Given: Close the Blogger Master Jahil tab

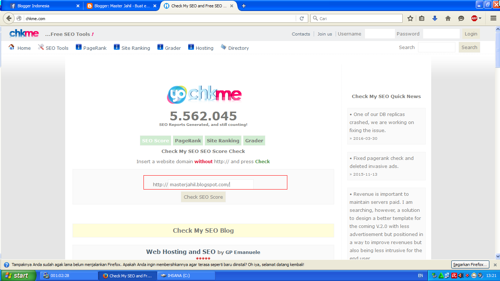Looking at the screenshot, I should tap(155, 6).
